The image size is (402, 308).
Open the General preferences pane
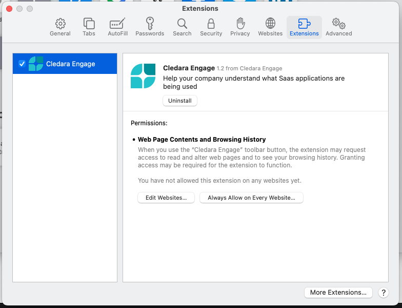click(x=60, y=27)
